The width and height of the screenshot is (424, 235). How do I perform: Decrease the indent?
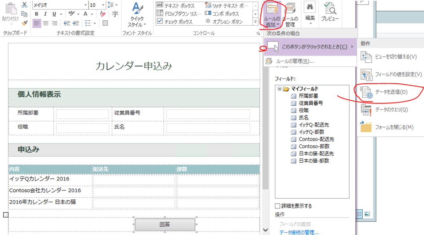(x=67, y=23)
